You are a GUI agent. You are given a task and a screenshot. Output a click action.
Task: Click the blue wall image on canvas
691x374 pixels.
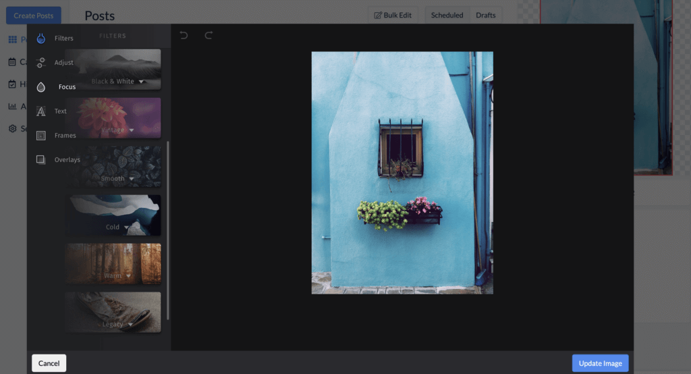click(402, 173)
